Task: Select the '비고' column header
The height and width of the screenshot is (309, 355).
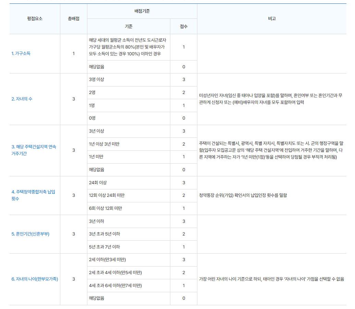Action: click(x=272, y=19)
